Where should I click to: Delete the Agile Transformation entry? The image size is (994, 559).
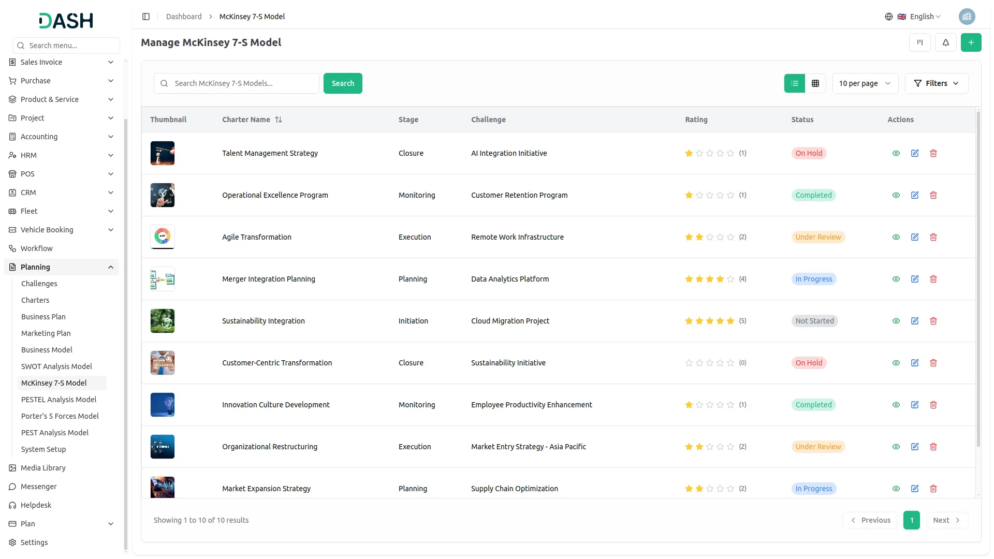pos(933,237)
